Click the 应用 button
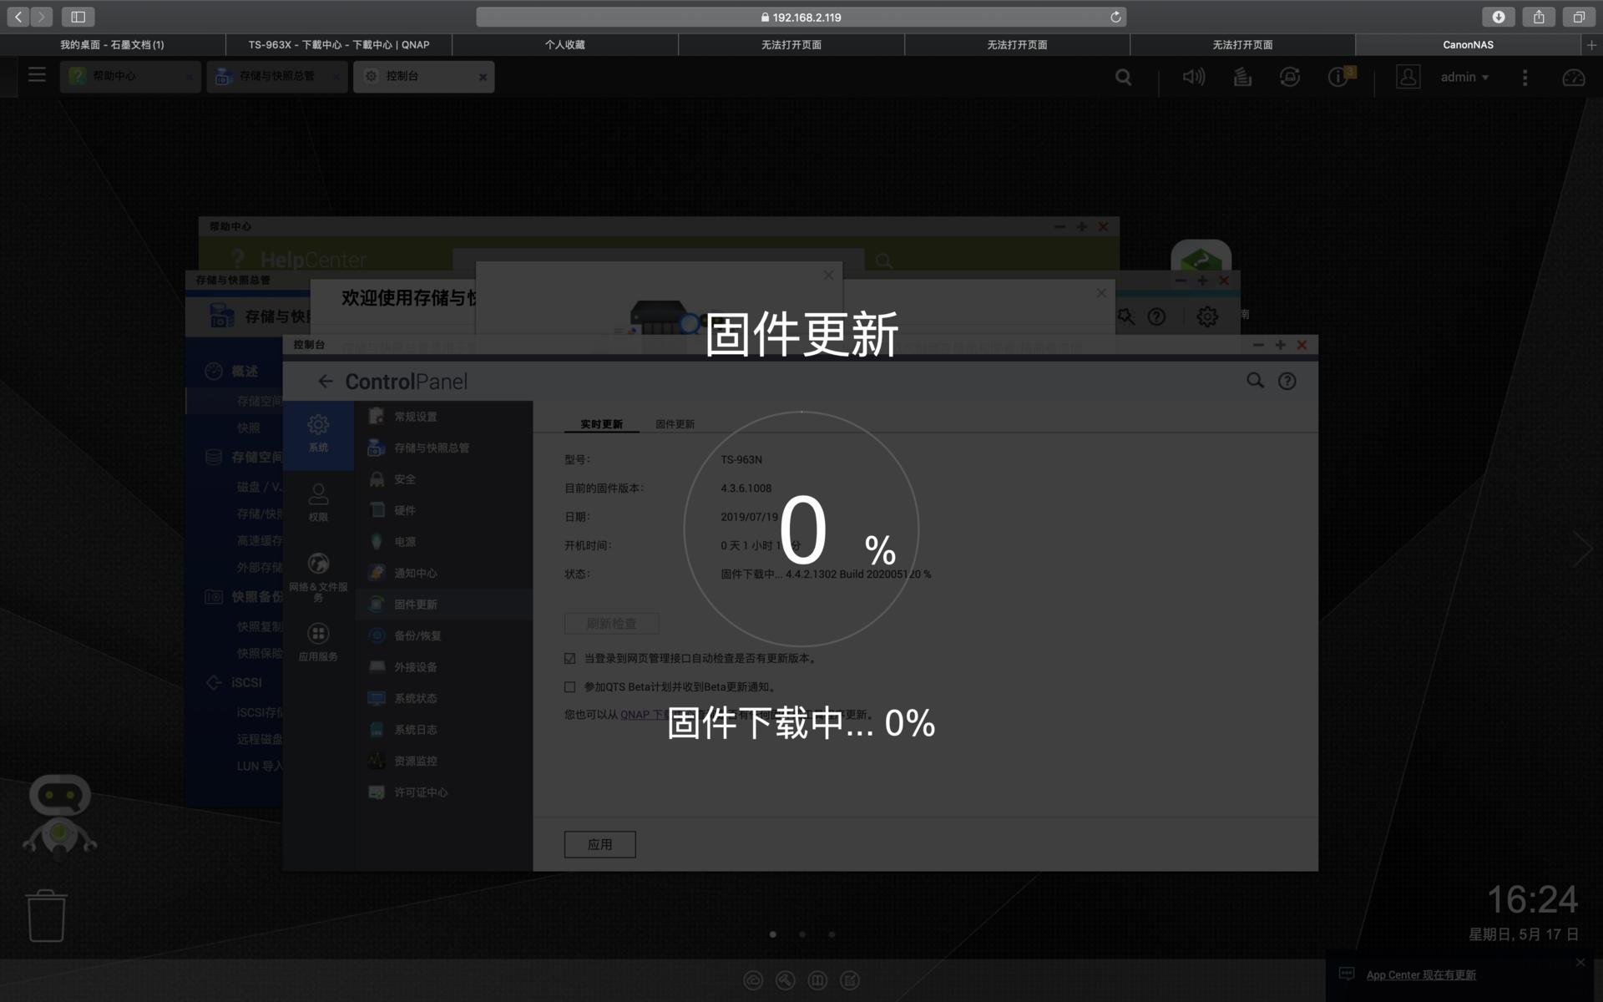 (x=599, y=844)
